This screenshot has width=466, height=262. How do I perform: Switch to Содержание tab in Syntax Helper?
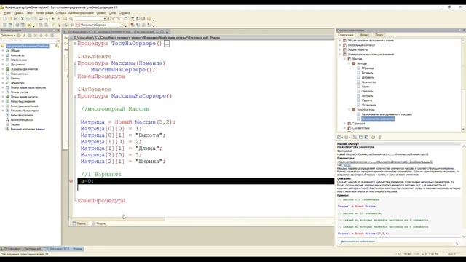(x=346, y=35)
